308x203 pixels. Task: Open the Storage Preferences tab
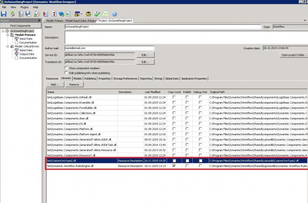click(x=126, y=79)
